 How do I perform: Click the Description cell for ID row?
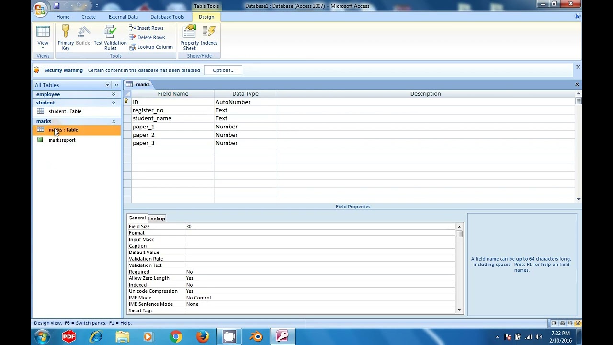click(x=425, y=102)
